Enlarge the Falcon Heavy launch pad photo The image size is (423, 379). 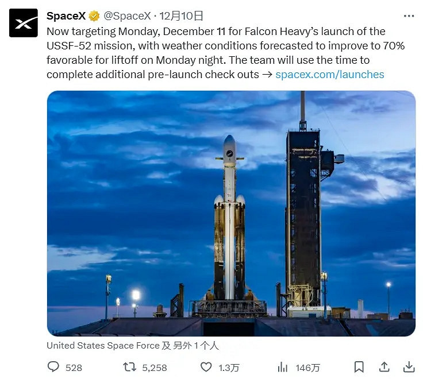(231, 212)
